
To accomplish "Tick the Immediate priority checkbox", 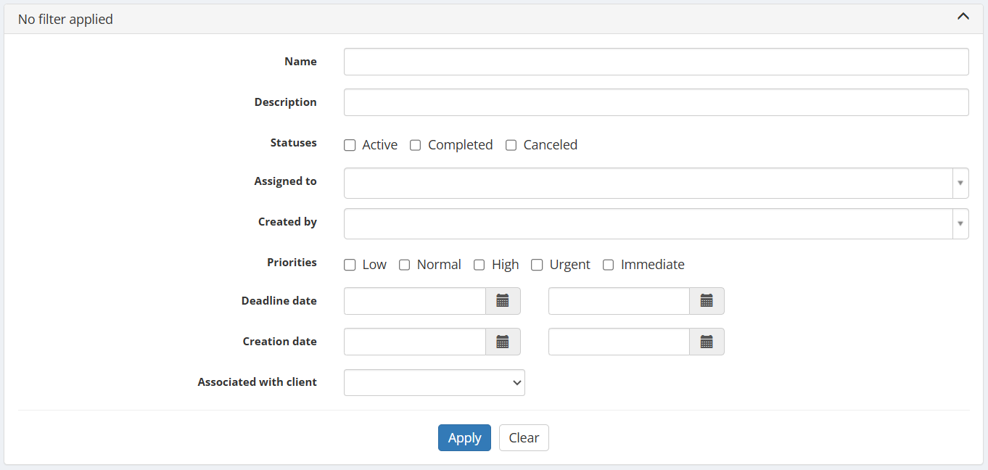I will click(609, 265).
